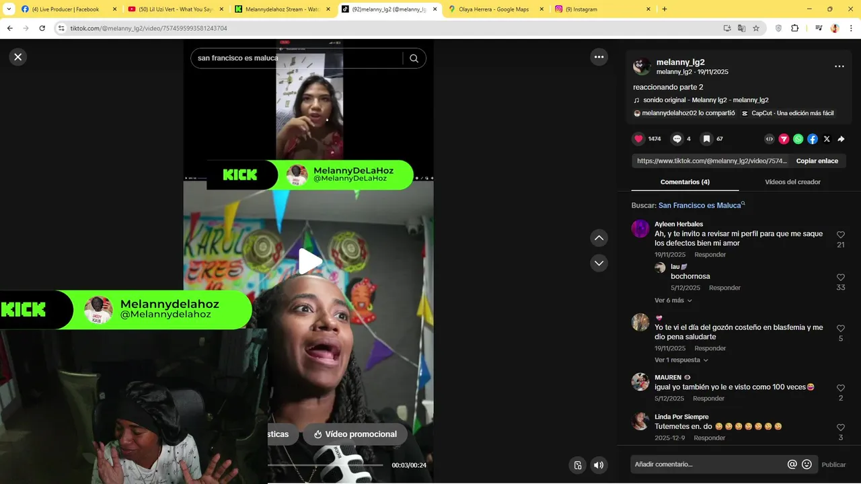Click the site info icon left of the URL
Image resolution: width=861 pixels, height=484 pixels.
61,28
